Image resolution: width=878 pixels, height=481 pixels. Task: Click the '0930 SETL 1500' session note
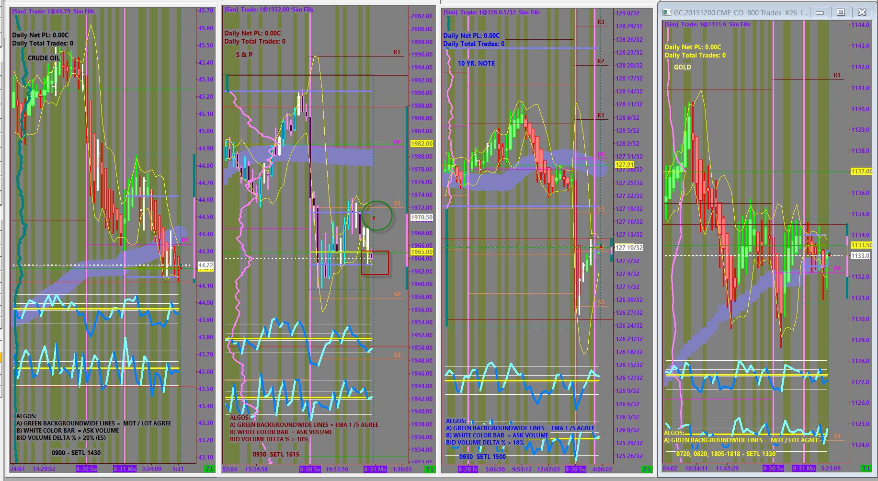click(x=482, y=457)
